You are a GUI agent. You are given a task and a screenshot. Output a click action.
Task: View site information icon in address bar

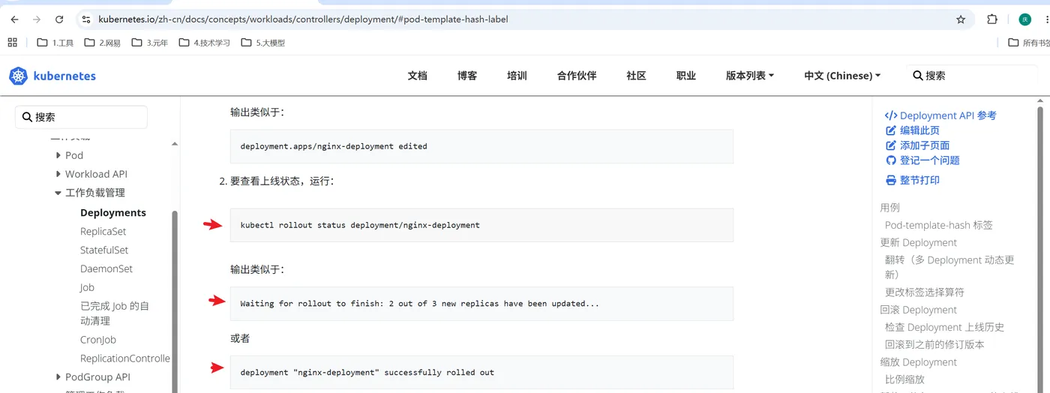click(86, 19)
